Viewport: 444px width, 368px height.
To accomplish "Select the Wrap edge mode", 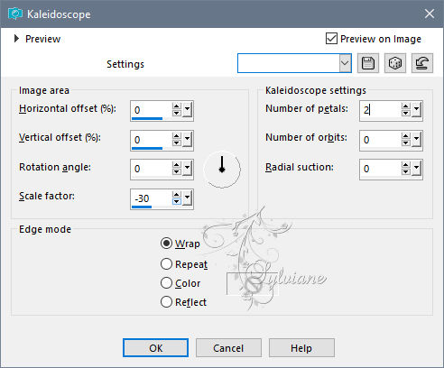I will pos(166,244).
